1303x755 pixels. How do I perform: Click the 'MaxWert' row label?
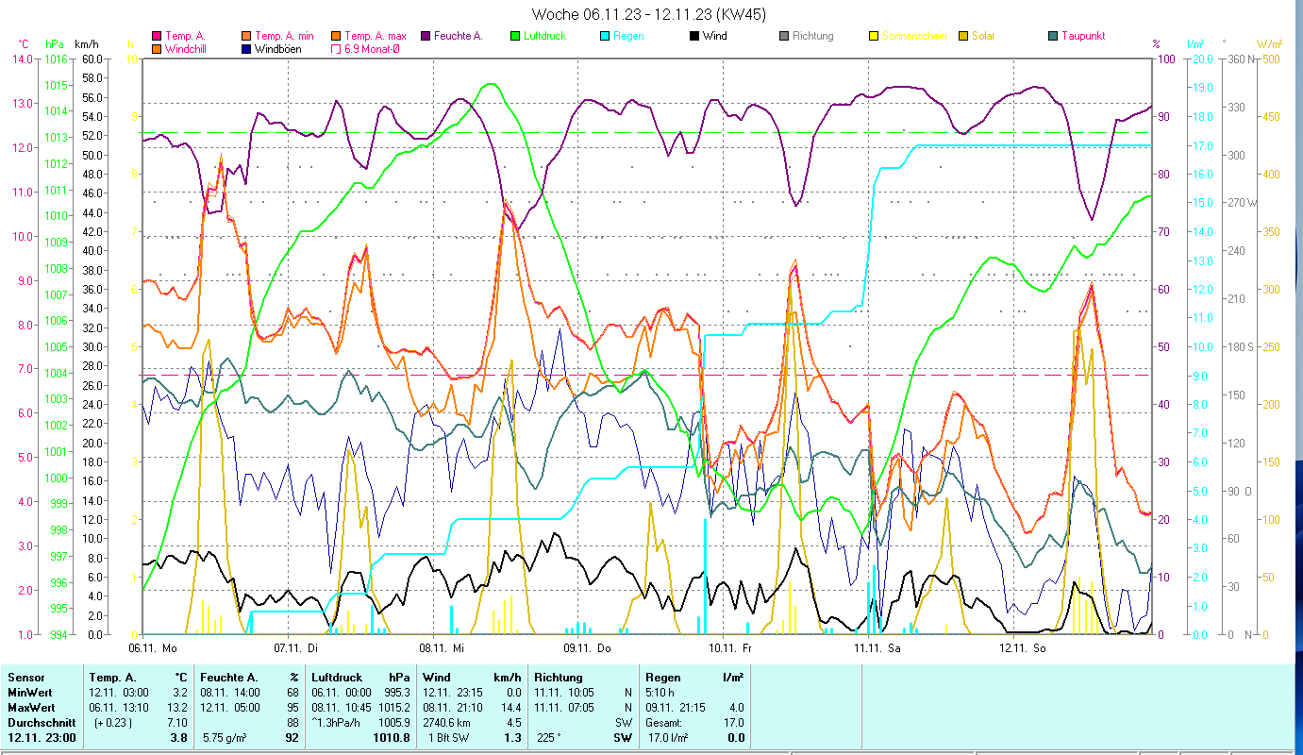pos(30,707)
